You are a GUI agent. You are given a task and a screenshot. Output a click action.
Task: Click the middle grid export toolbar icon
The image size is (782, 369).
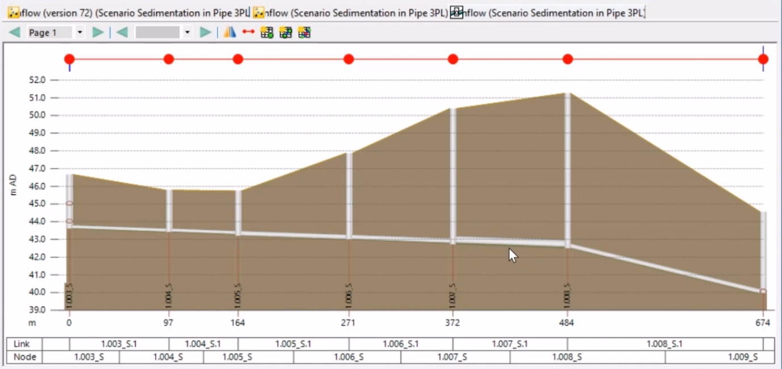286,32
